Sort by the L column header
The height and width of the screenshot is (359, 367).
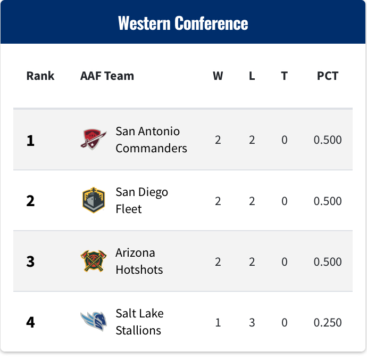(252, 76)
